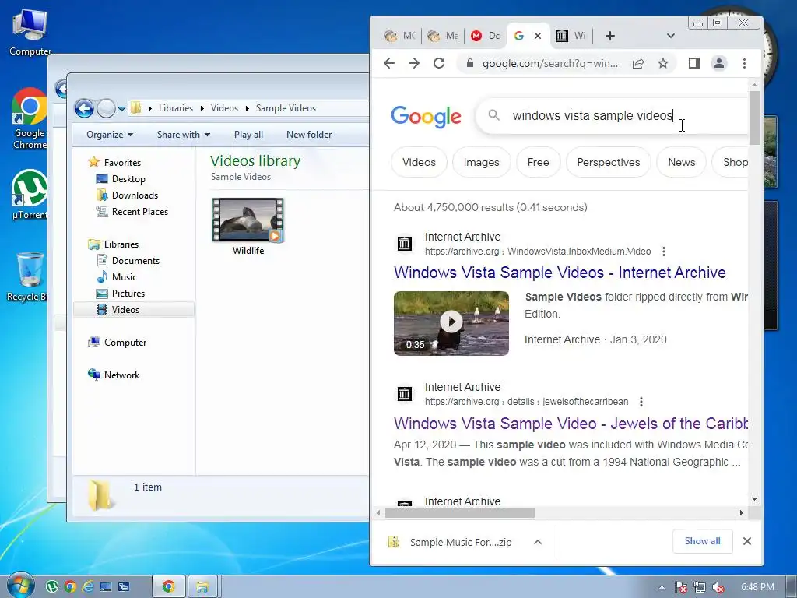Screen dimensions: 797x598
Task: Open the Computer desktop icon
Action: tap(30, 33)
